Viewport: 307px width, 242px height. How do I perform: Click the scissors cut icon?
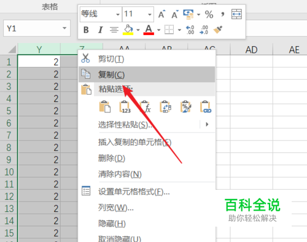pos(85,58)
